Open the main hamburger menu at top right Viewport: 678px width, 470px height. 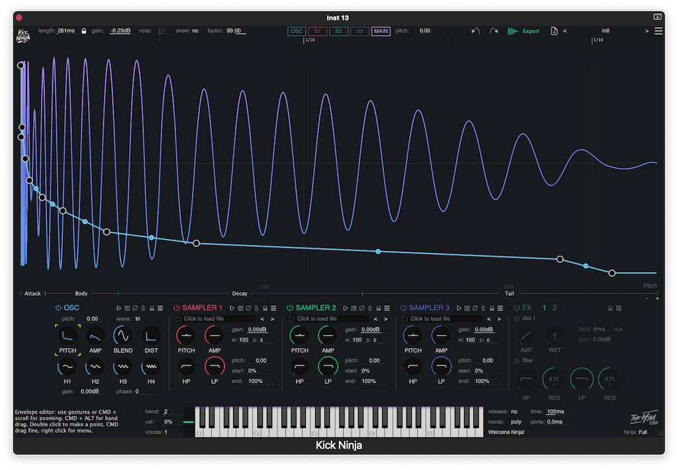(659, 31)
